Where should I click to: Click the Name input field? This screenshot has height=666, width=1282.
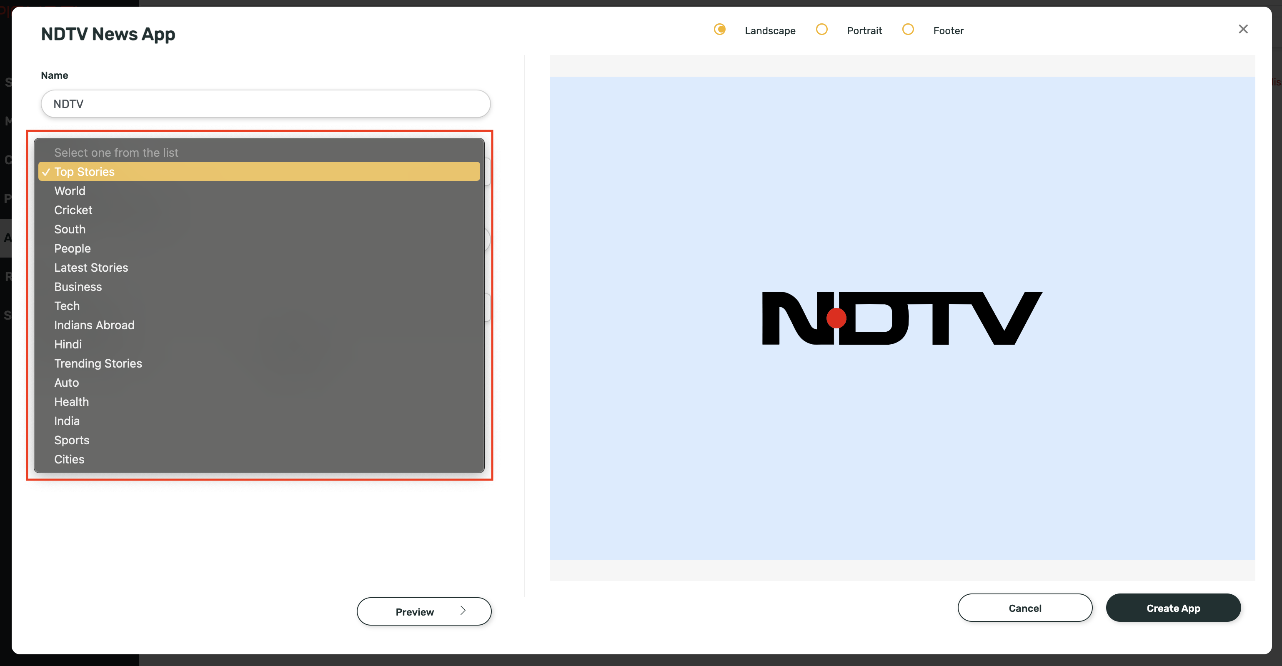click(265, 103)
